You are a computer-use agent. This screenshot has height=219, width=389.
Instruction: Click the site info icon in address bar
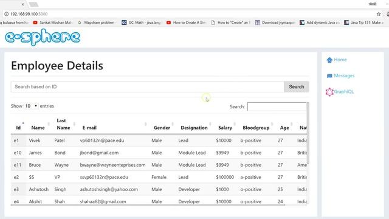click(7, 14)
